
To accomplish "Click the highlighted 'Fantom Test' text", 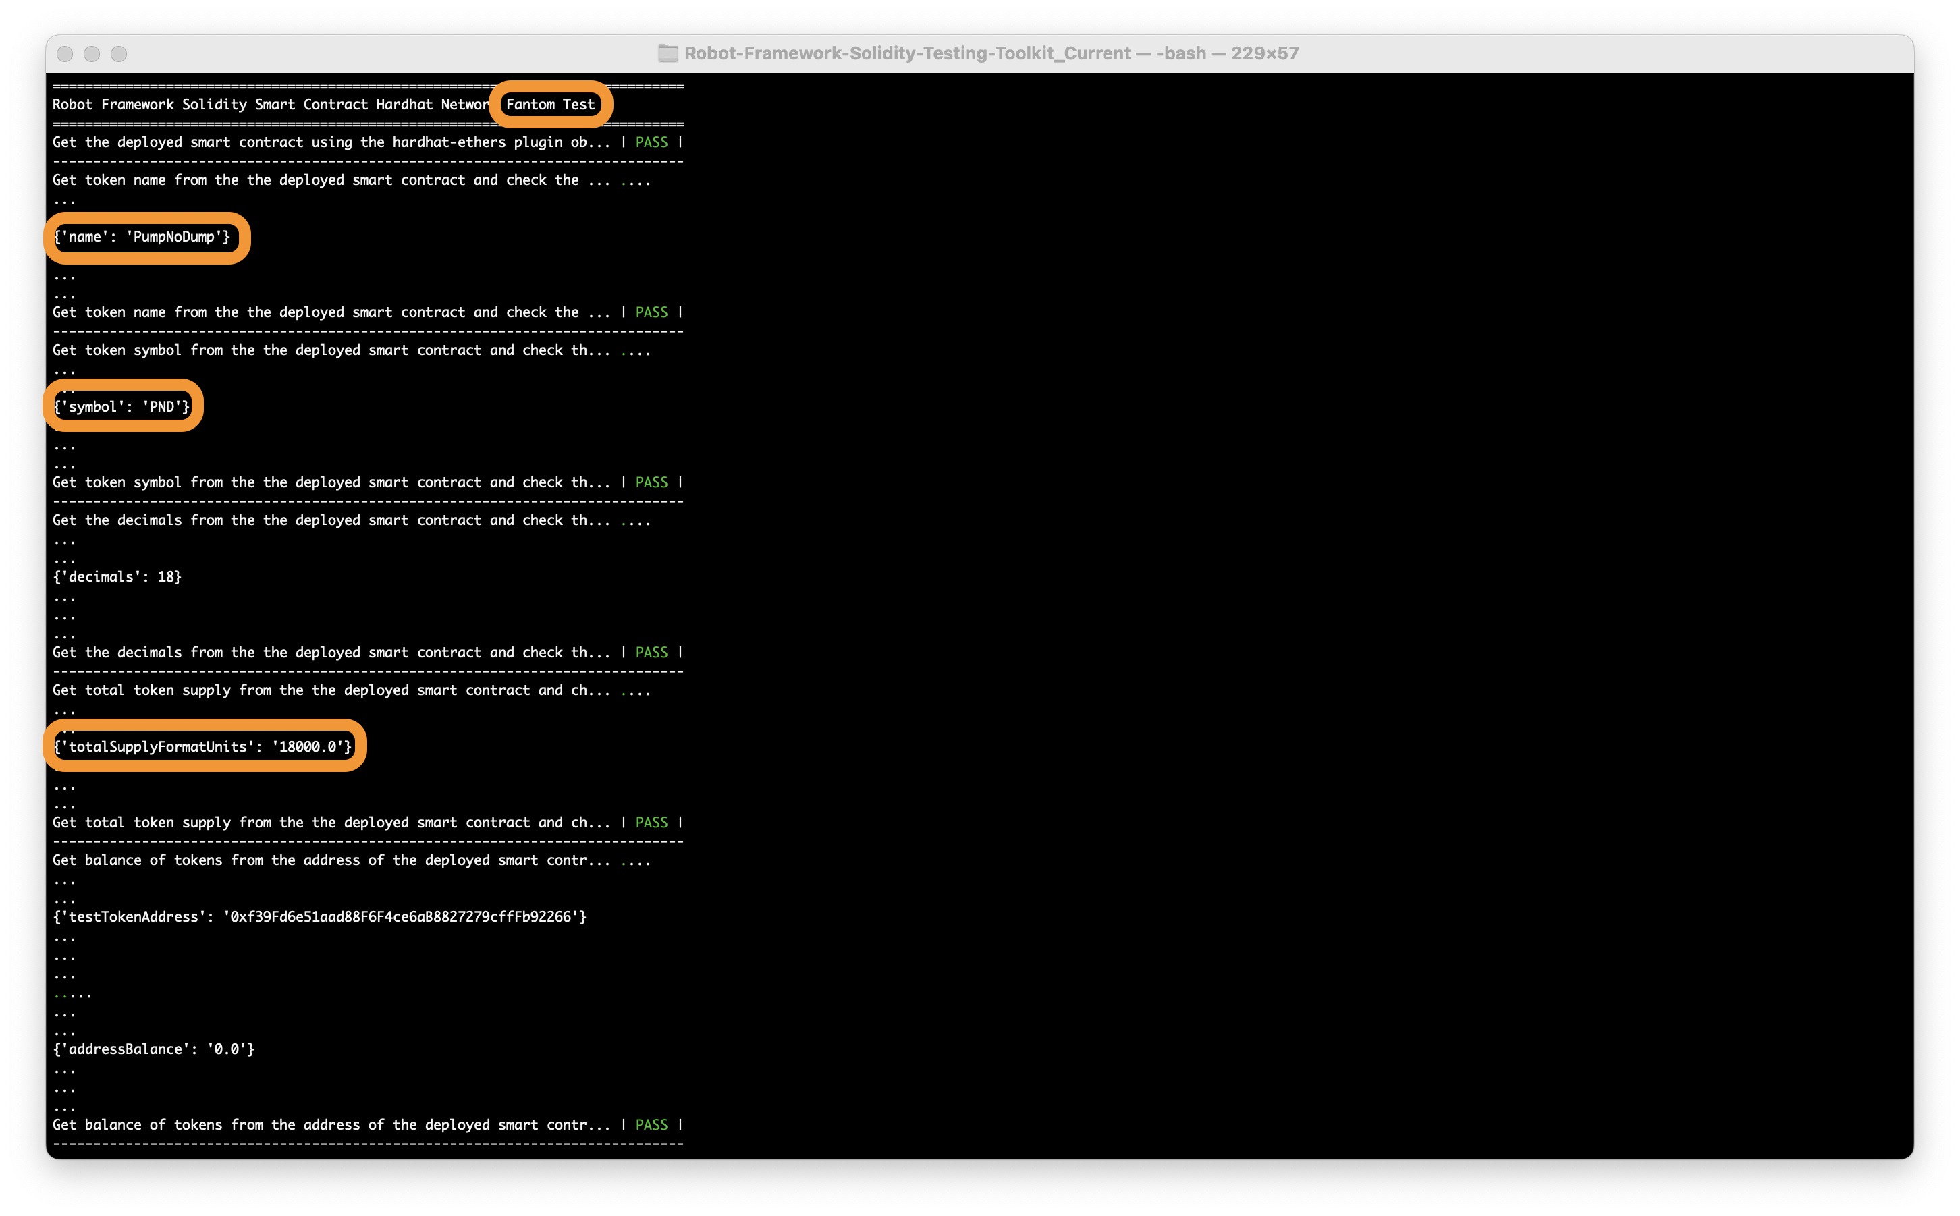I will click(x=550, y=105).
